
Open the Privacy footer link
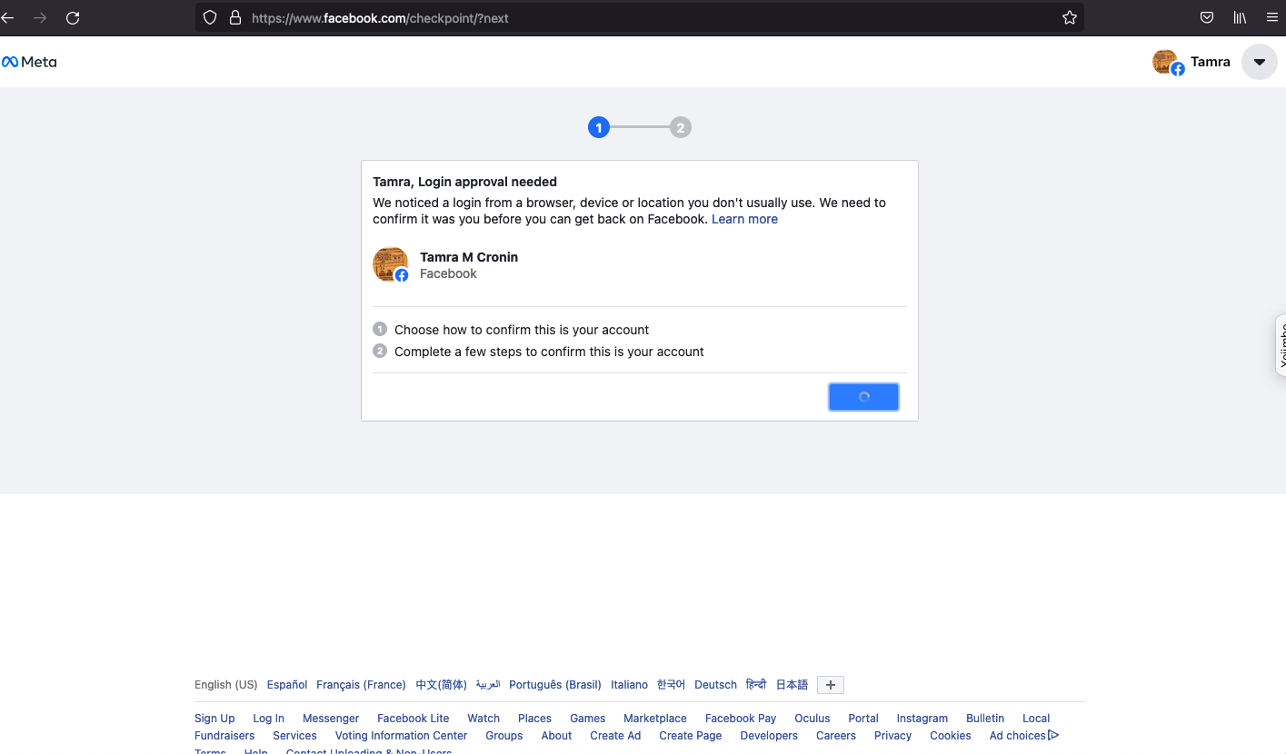click(892, 736)
